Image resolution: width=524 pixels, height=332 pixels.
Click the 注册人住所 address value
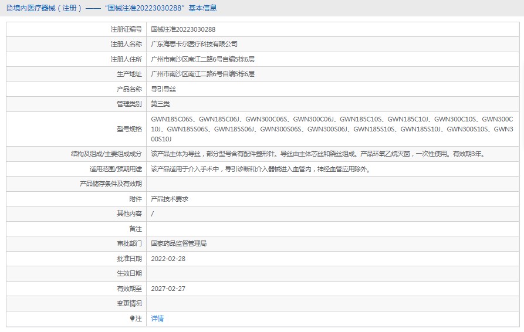coord(202,59)
